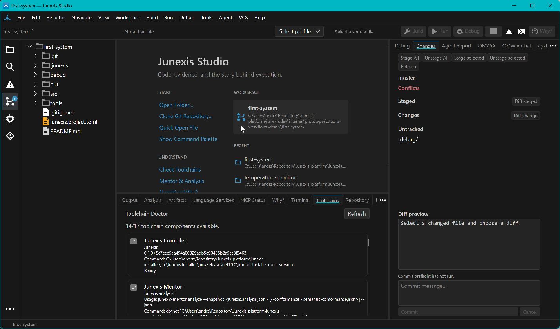Toggle the Junexis Compiler checkbox
560x329 pixels.
pyautogui.click(x=134, y=241)
